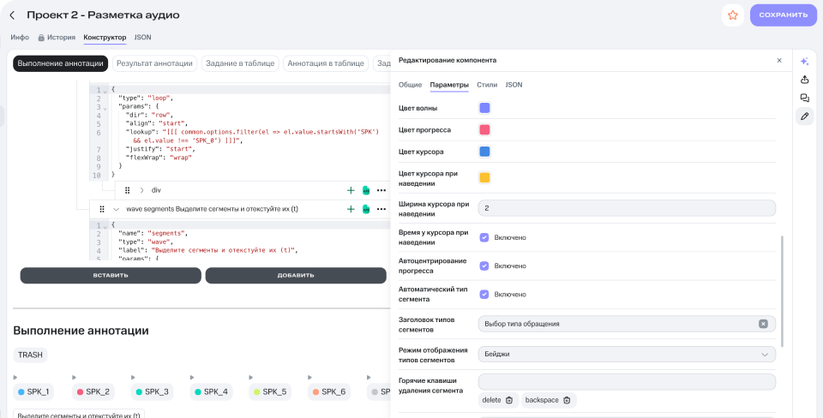823x418 pixels.
Task: Edit the hover cursor width field
Action: click(627, 208)
